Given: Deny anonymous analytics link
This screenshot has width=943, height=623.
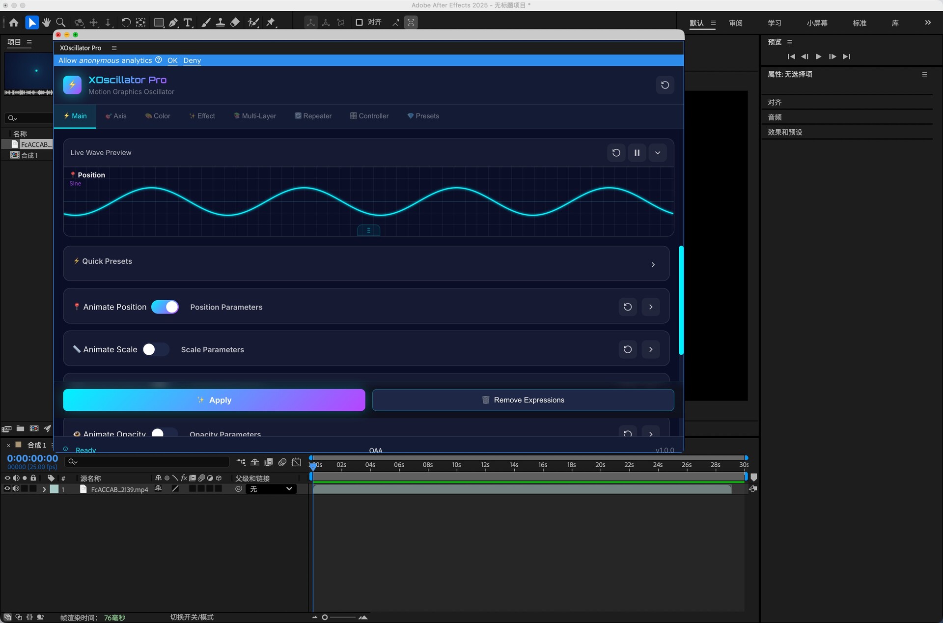Looking at the screenshot, I should (192, 60).
